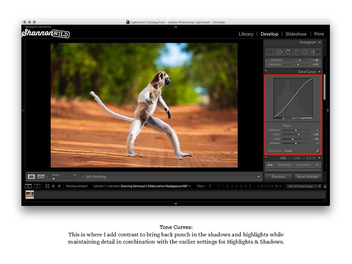Switch to the Print module

click(319, 34)
